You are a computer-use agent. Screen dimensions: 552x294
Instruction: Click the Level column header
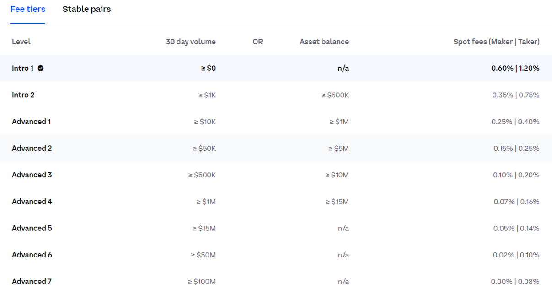pyautogui.click(x=21, y=42)
